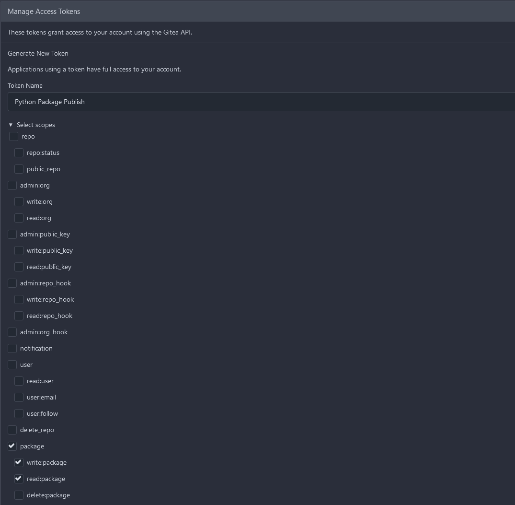This screenshot has height=505, width=515.
Task: Uncheck the package scope checkbox
Action: coord(12,446)
